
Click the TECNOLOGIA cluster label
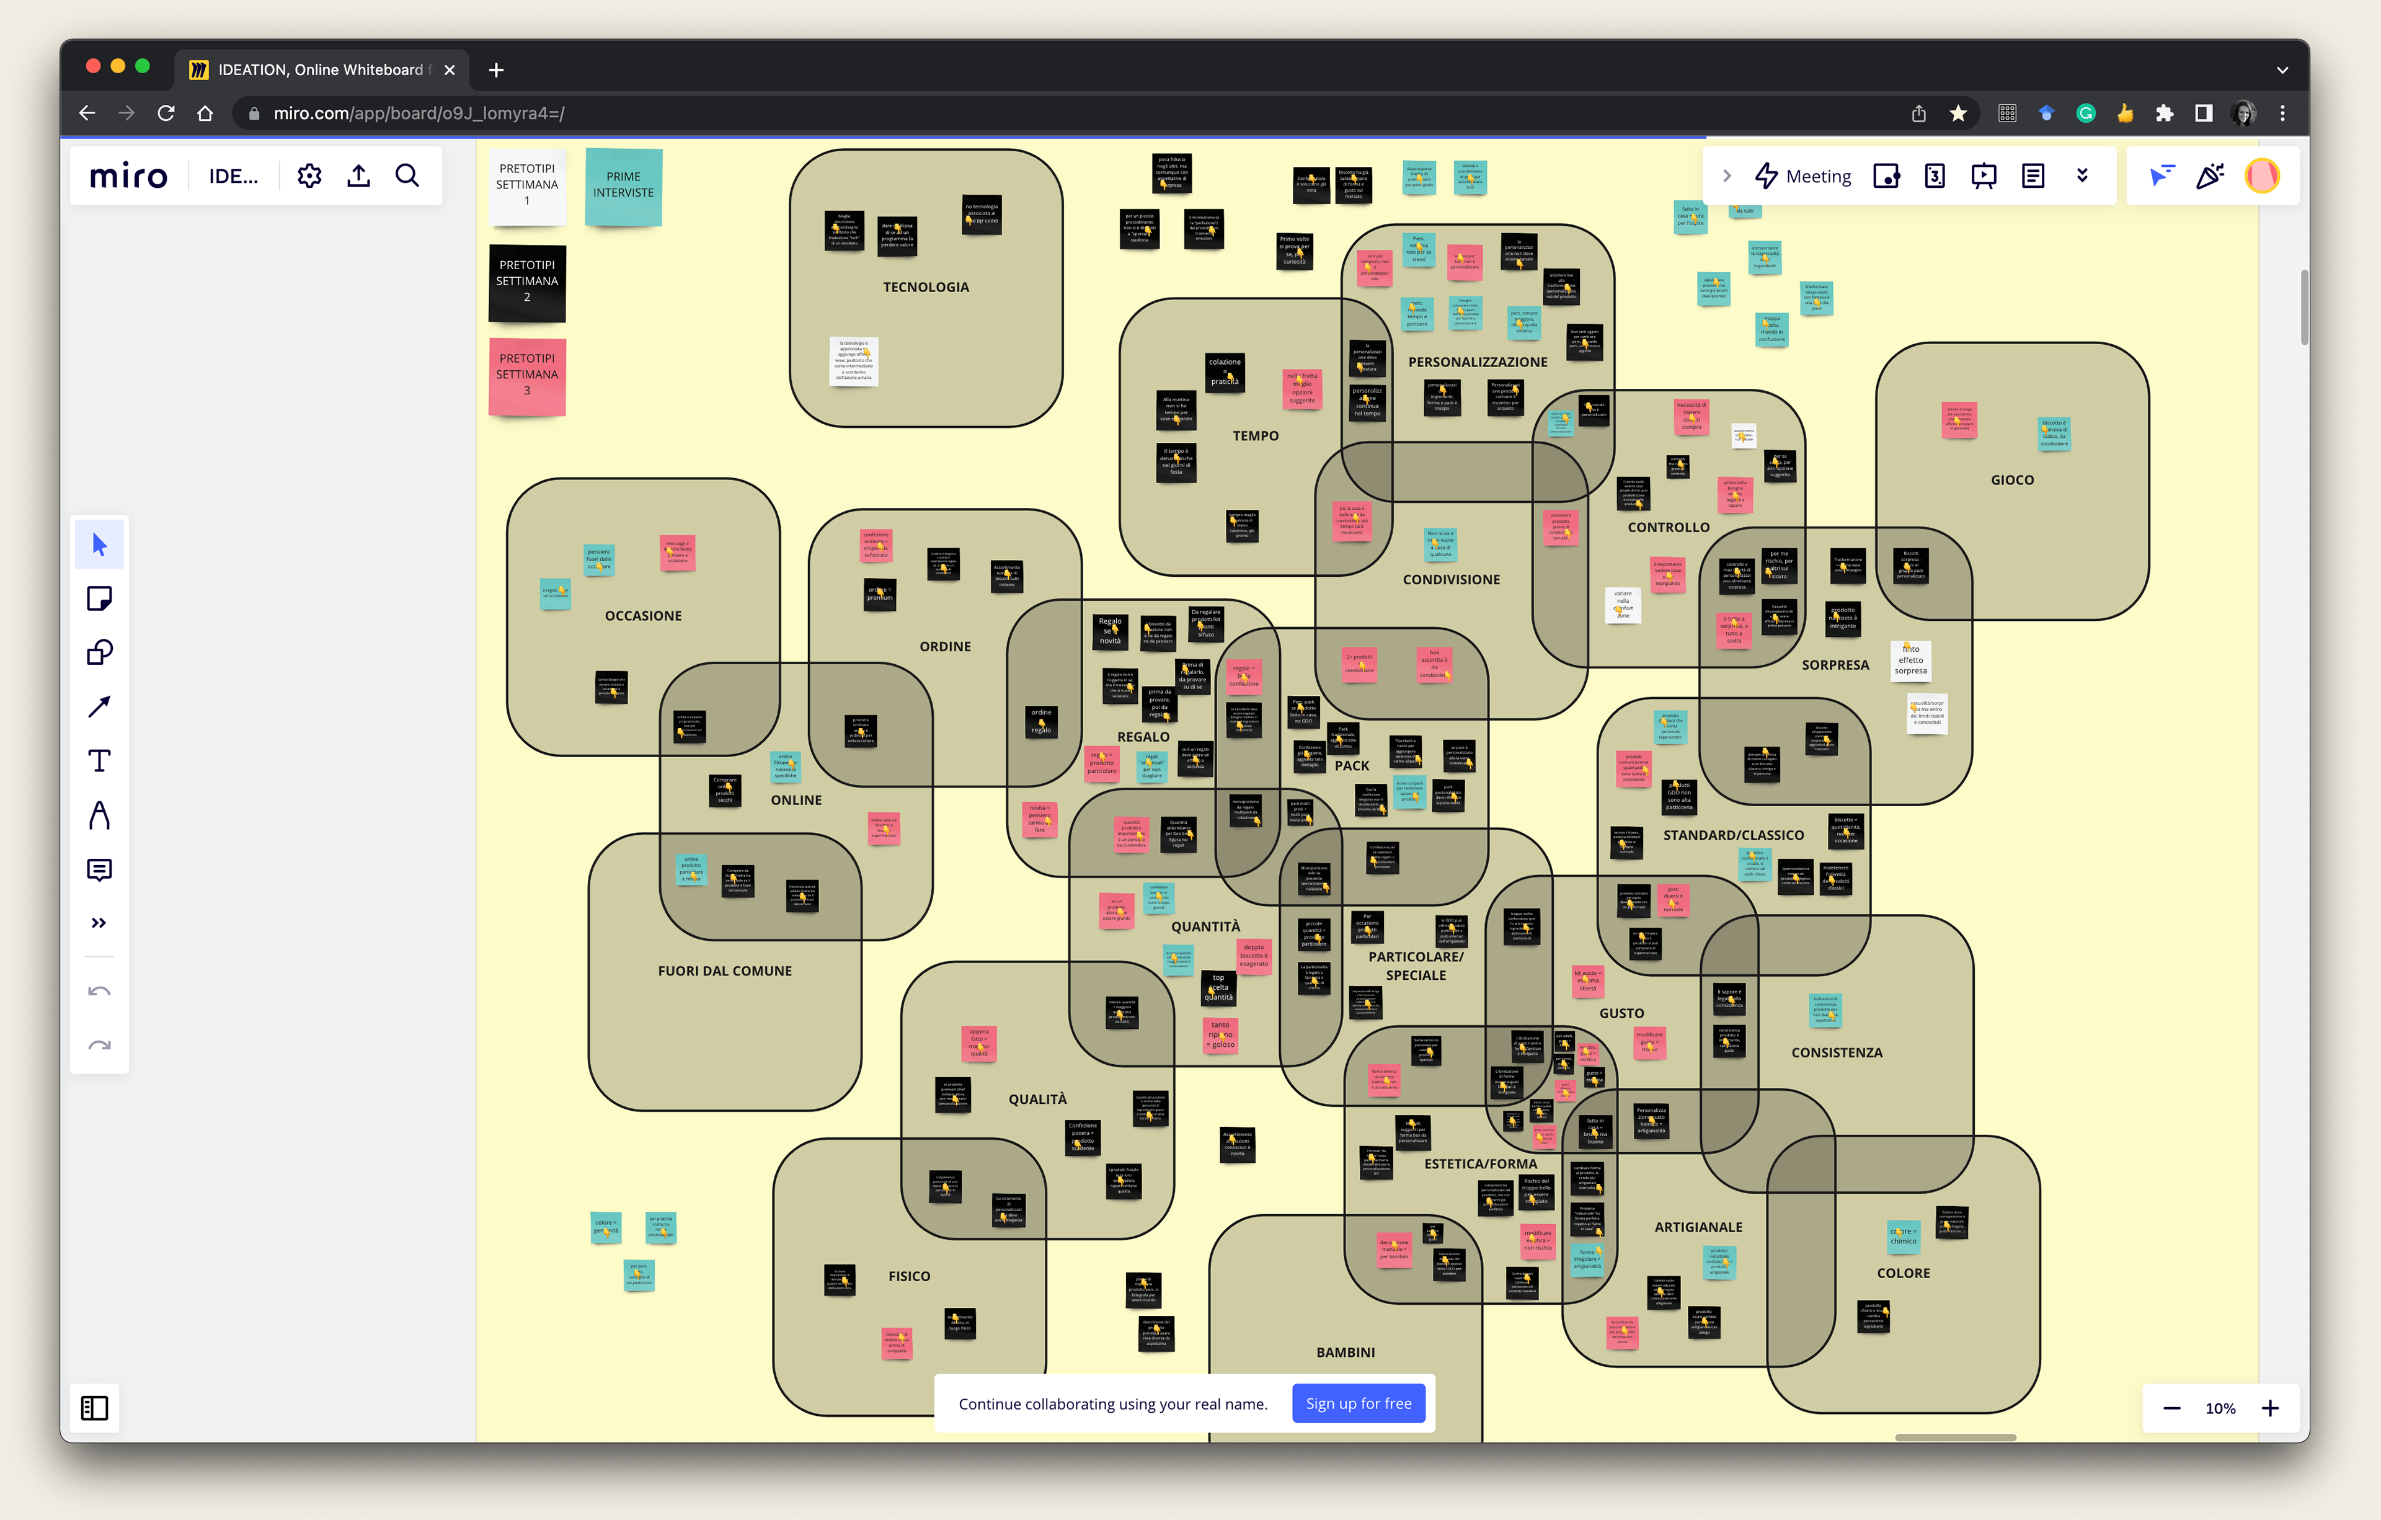coord(926,287)
